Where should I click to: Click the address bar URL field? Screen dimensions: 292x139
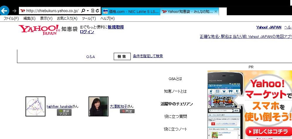pyautogui.click(x=51, y=11)
